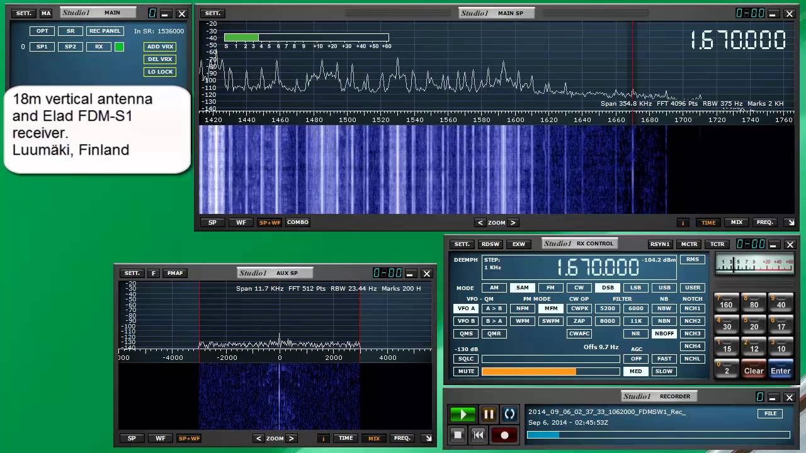The width and height of the screenshot is (806, 453).
Task: Set AGC to FAST
Action: tap(664, 359)
